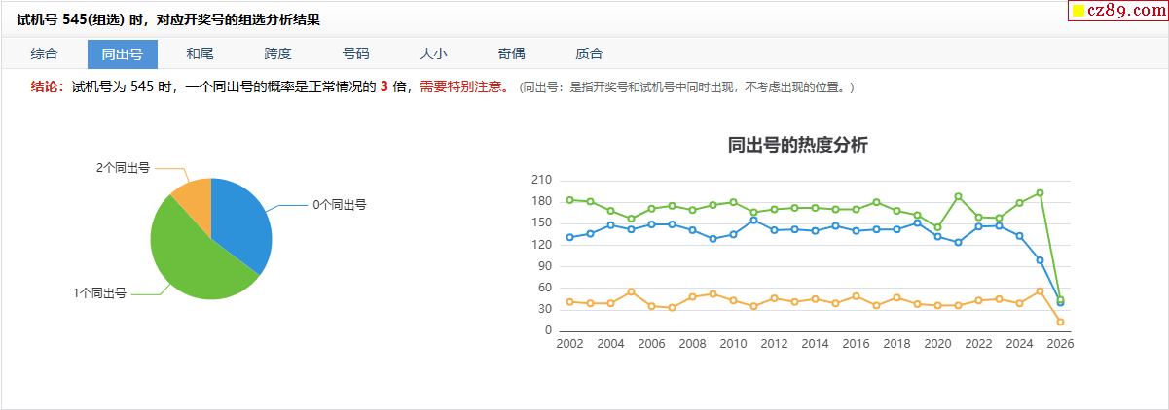Click the blue line's 2011 data point
The width and height of the screenshot is (1169, 410).
(753, 220)
